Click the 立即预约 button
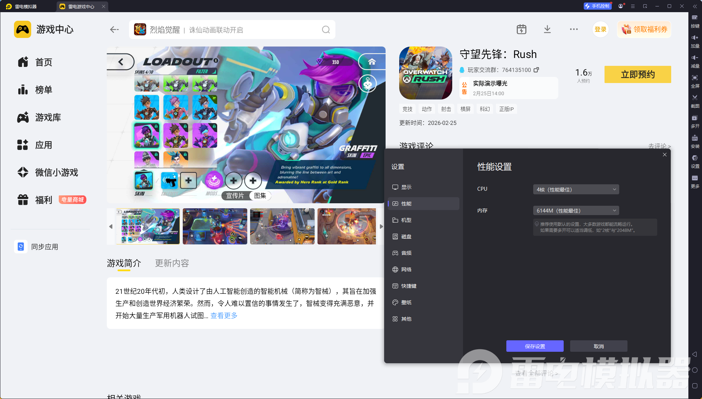The image size is (702, 399). (x=637, y=74)
